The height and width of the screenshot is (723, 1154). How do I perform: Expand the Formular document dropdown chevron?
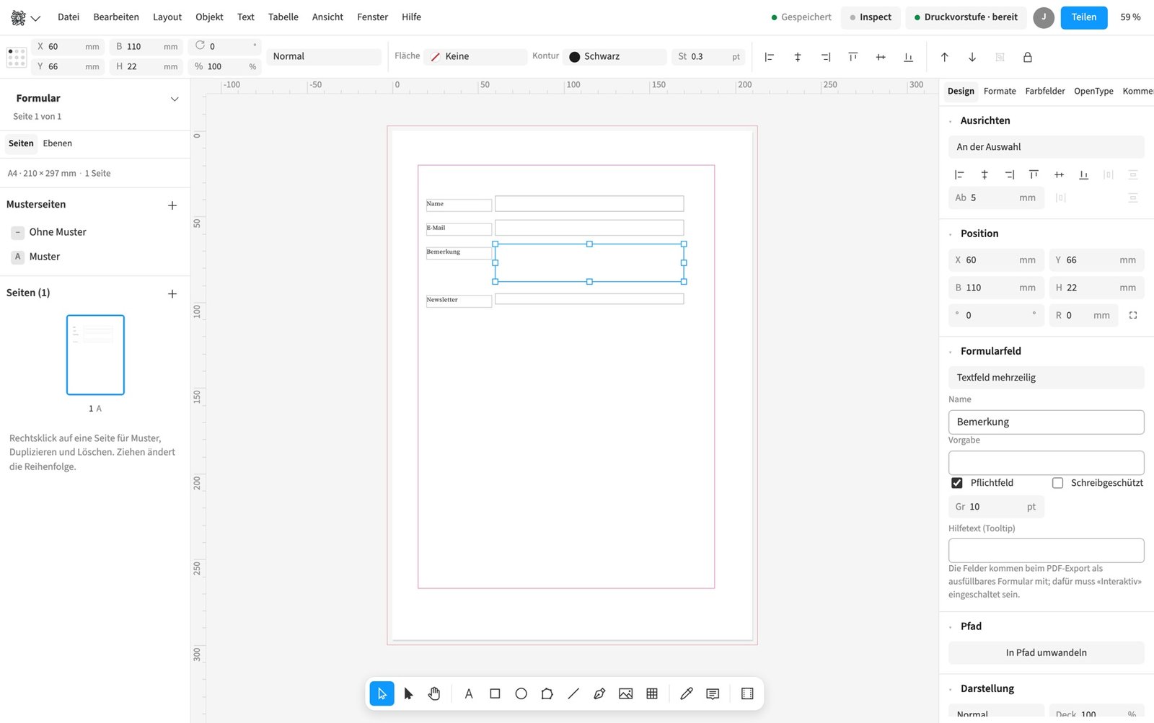(175, 99)
